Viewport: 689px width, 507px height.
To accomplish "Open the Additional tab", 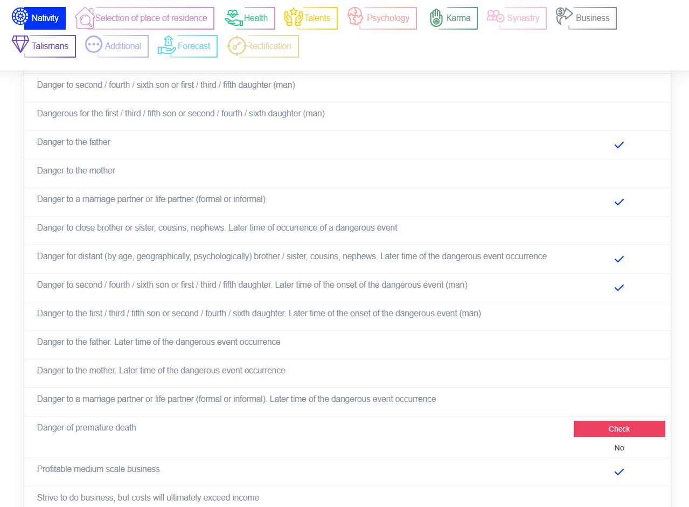I will (x=122, y=46).
